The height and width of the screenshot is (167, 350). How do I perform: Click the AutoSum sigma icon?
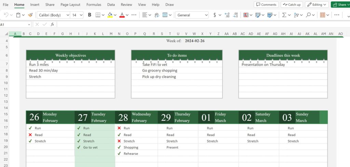click(284, 15)
